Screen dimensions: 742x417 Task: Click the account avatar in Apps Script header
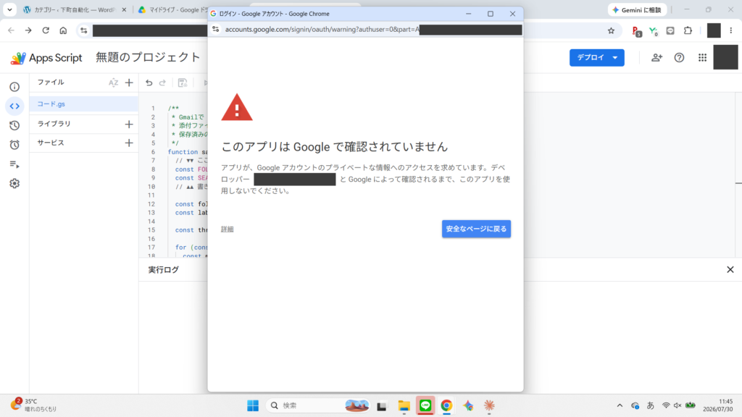[725, 57]
